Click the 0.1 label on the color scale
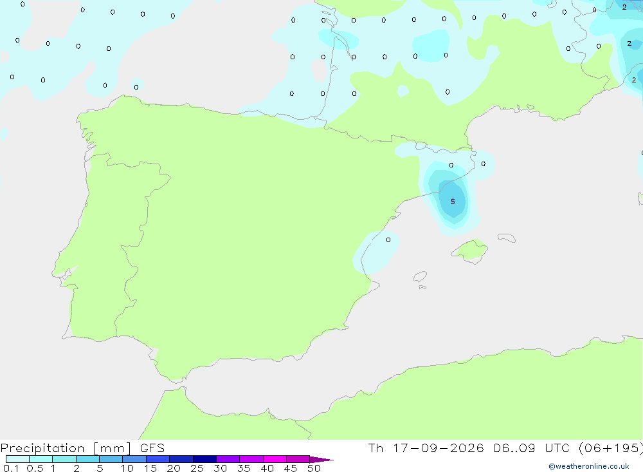Viewport: 643px width, 472px height. 11,468
